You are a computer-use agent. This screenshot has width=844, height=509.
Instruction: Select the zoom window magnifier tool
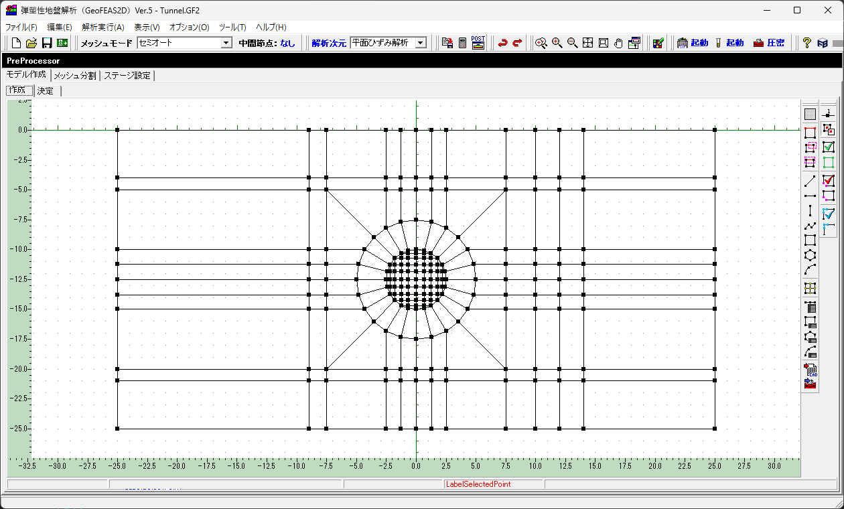pos(541,43)
